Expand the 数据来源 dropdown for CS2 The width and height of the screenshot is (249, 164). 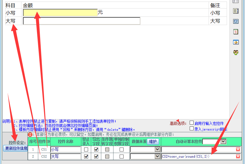pos(157,156)
